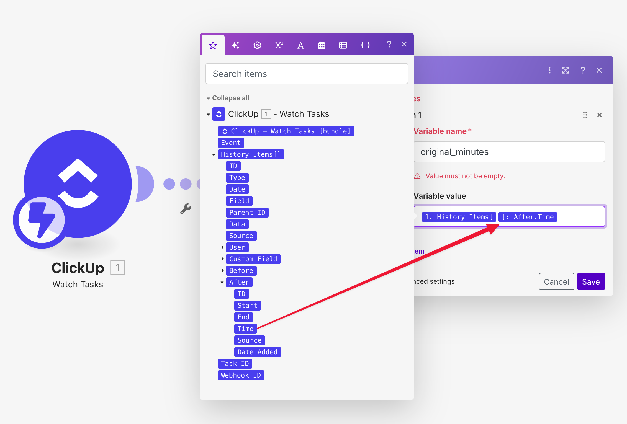Open array functions table tab
The height and width of the screenshot is (424, 627).
coord(343,45)
